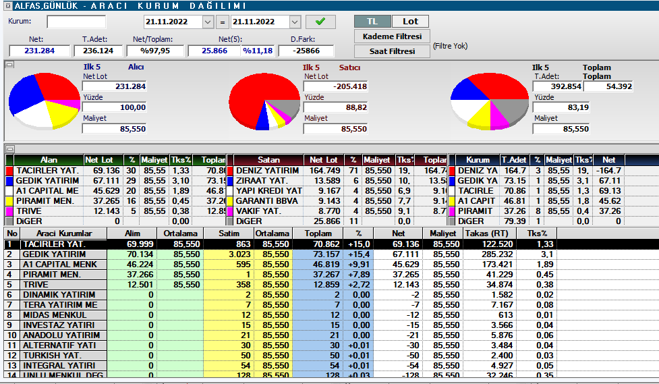Sort by Toplam column in main table

(x=318, y=234)
